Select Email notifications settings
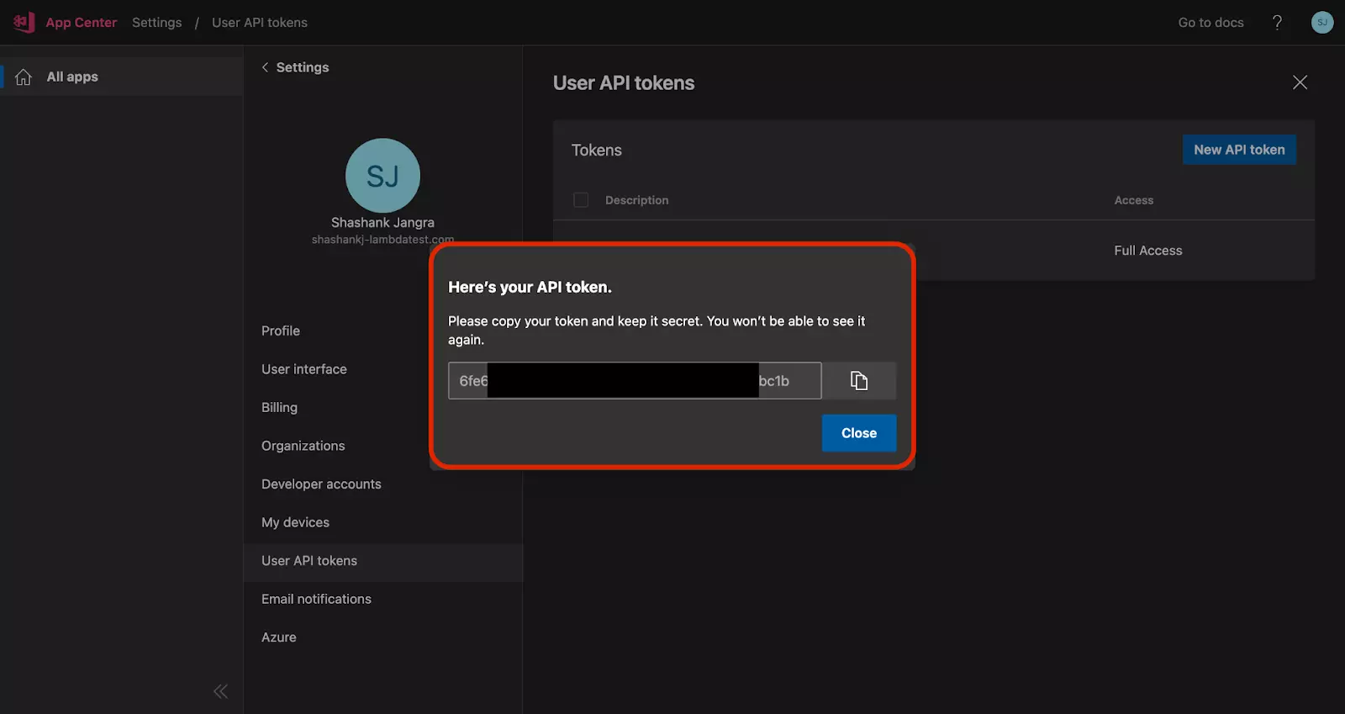This screenshot has height=714, width=1345. click(316, 599)
